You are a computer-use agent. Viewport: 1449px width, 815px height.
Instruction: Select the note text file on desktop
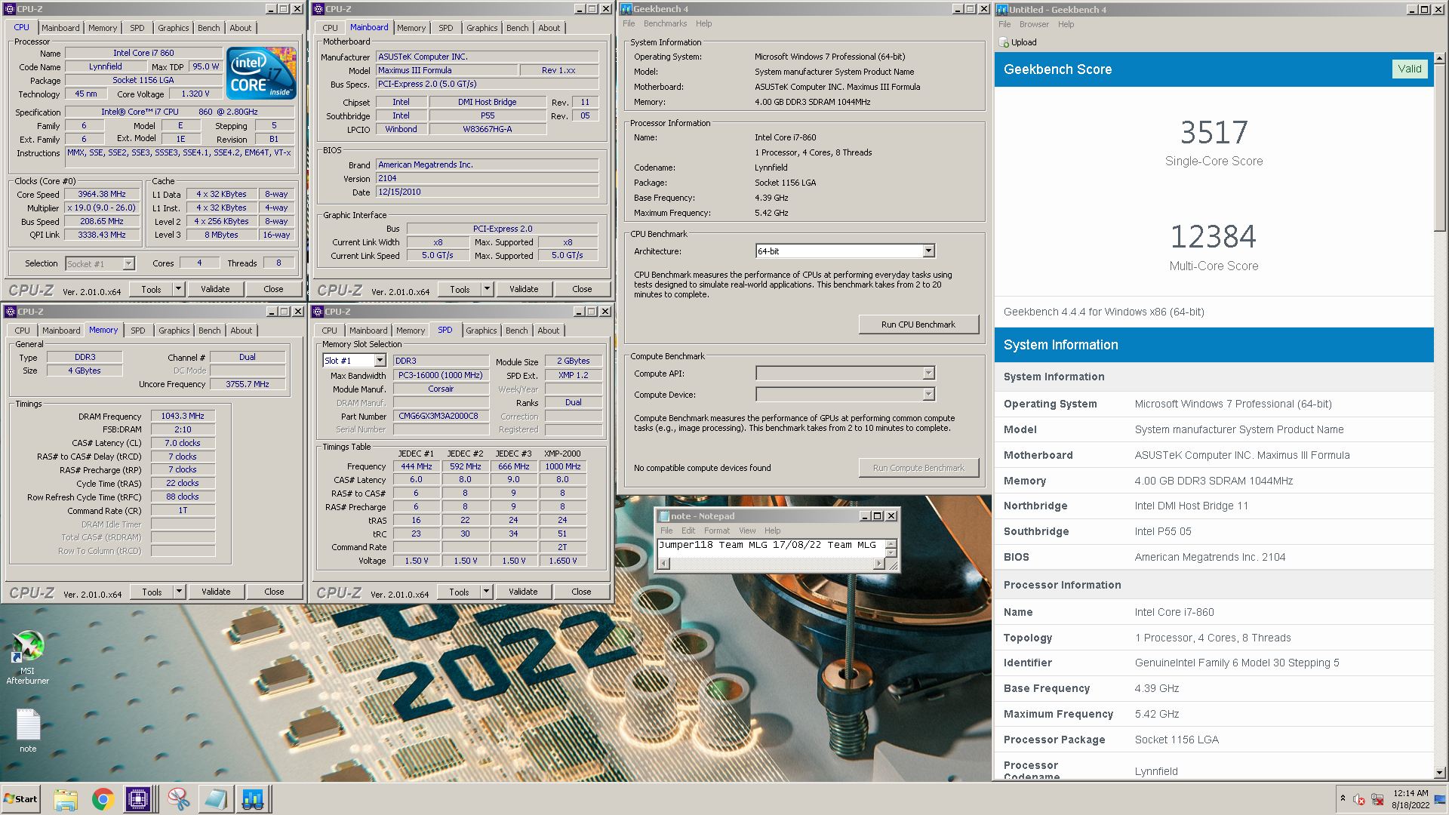pyautogui.click(x=28, y=730)
